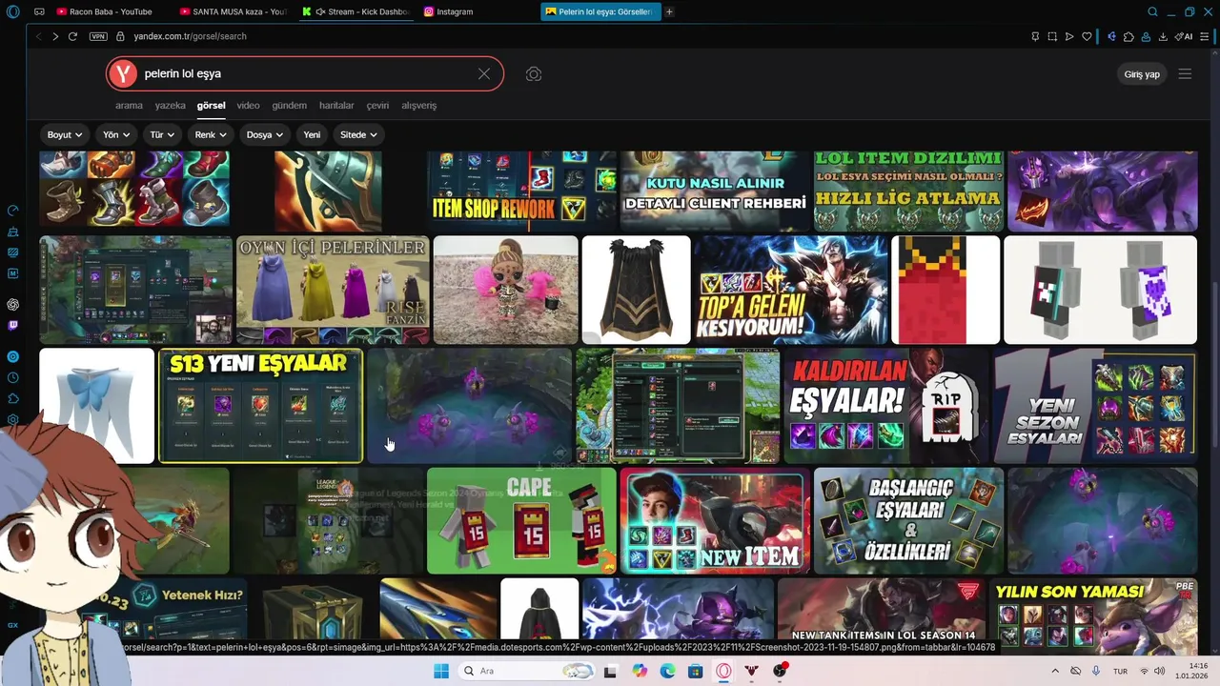The height and width of the screenshot is (686, 1220).
Task: Open BAŞLANGIÇ EŞYALARI thumbnail
Action: click(908, 520)
